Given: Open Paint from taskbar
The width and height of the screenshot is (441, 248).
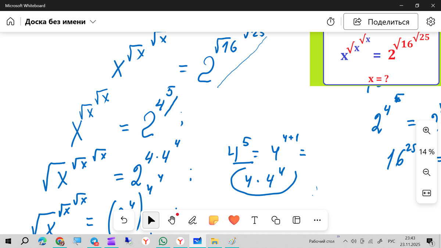Looking at the screenshot, I should point(232,241).
